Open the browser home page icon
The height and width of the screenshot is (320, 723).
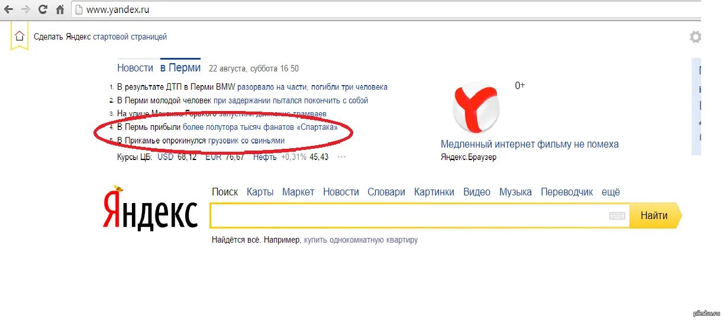pos(60,10)
